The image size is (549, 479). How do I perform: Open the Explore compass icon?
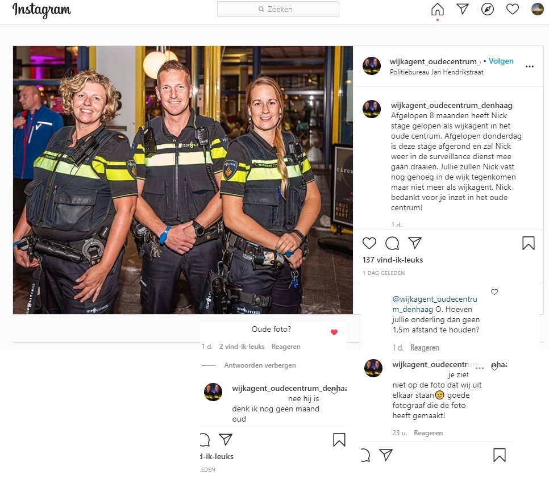(x=488, y=9)
